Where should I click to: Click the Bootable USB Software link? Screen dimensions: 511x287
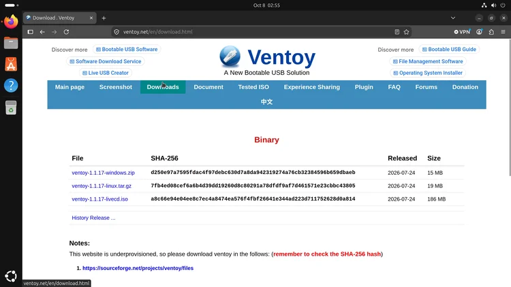[x=127, y=50]
